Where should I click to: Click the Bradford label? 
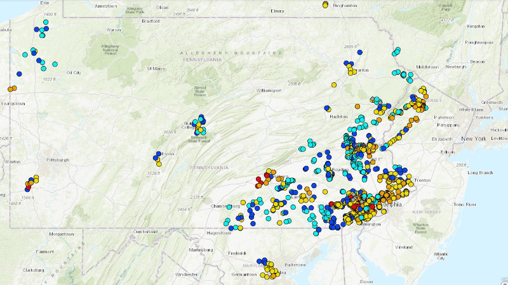point(150,21)
